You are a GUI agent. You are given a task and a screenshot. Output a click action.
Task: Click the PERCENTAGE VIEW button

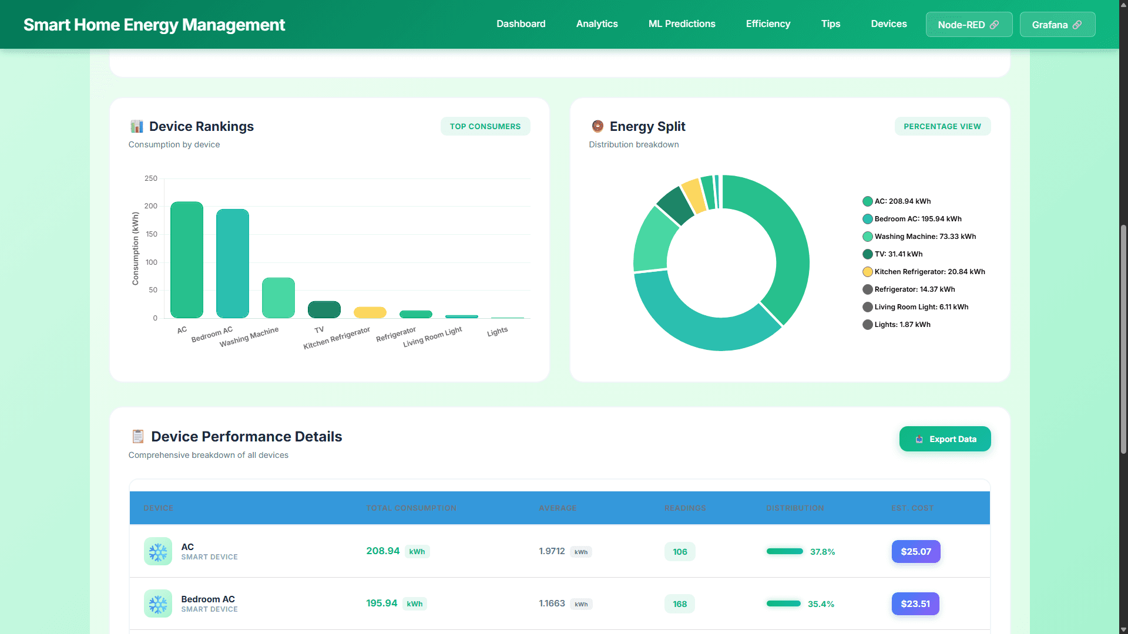pyautogui.click(x=942, y=126)
